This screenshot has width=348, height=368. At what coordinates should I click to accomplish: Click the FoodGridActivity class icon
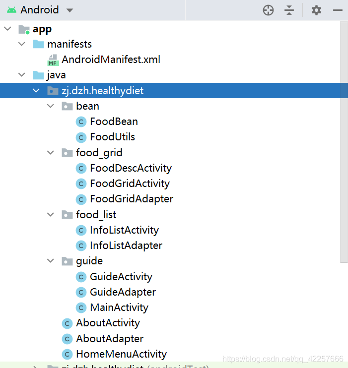81,184
